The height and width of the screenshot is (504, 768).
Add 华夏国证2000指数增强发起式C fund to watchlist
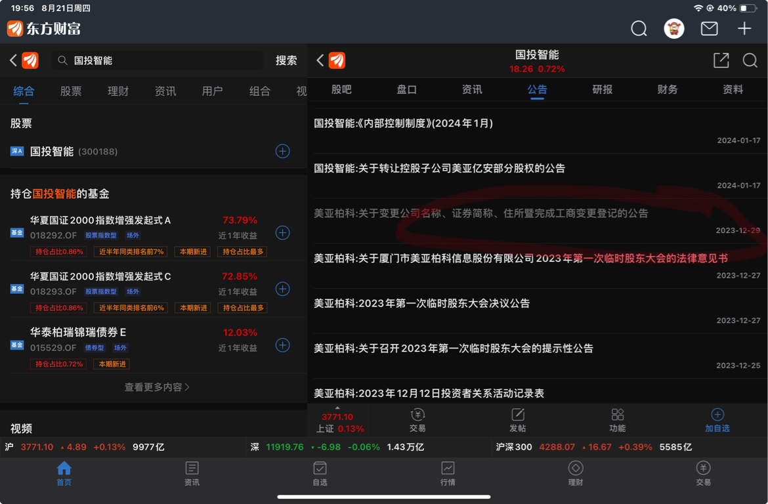tap(283, 289)
